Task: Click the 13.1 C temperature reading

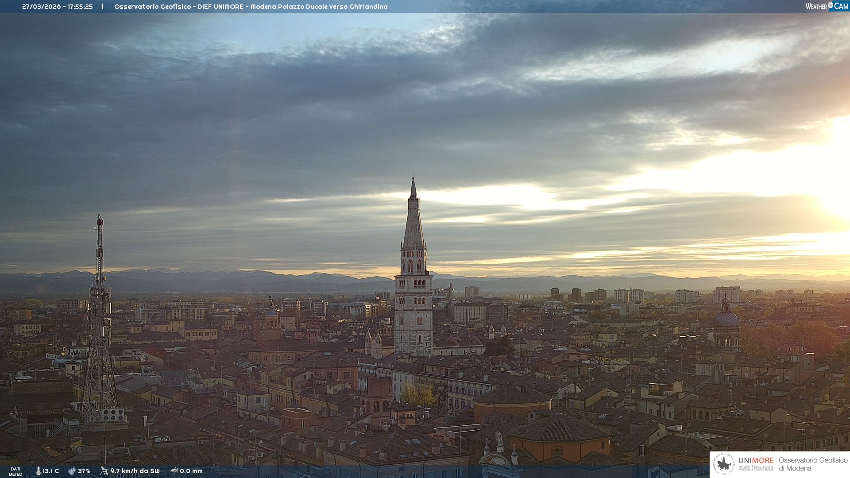Action: (50, 471)
